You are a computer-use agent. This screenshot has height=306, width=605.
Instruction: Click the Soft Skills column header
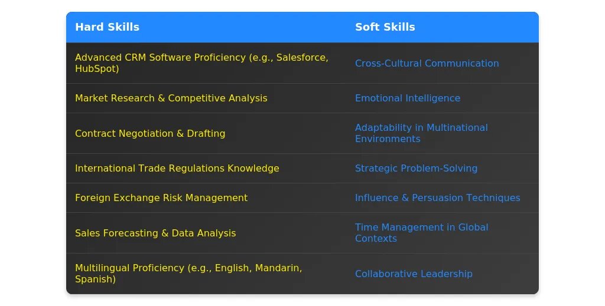(x=385, y=27)
